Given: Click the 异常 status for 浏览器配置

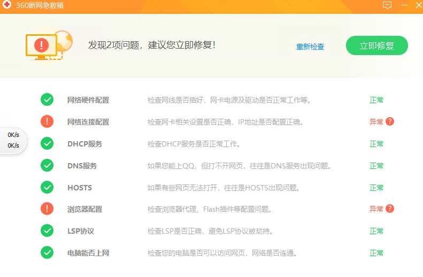Looking at the screenshot, I should (376, 209).
